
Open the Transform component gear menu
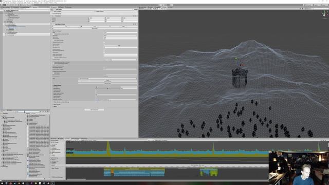point(136,16)
